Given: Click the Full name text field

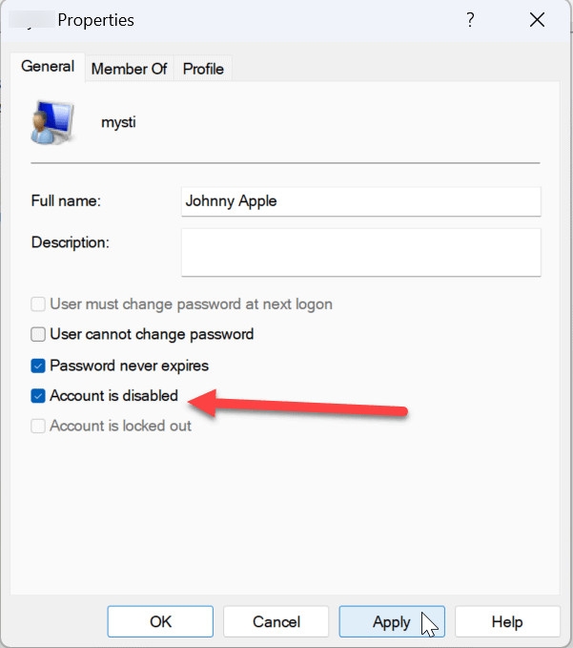Looking at the screenshot, I should [361, 201].
